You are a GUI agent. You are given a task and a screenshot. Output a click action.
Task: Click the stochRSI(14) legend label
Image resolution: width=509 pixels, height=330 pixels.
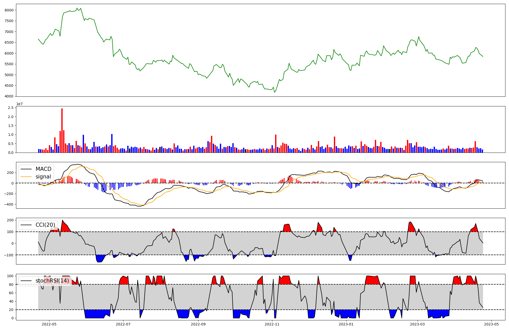click(x=52, y=281)
